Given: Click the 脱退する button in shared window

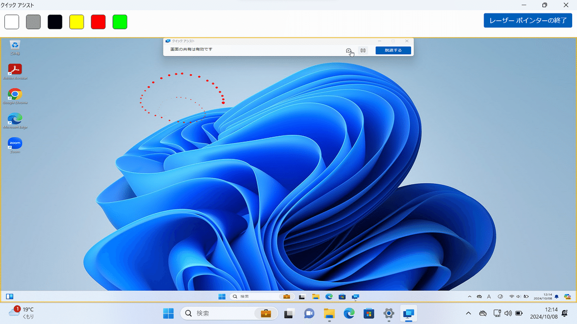Looking at the screenshot, I should pyautogui.click(x=393, y=50).
